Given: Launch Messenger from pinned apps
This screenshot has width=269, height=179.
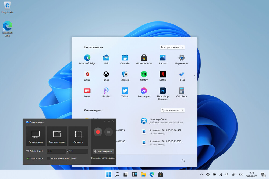Looking at the screenshot, I should pyautogui.click(x=144, y=92).
